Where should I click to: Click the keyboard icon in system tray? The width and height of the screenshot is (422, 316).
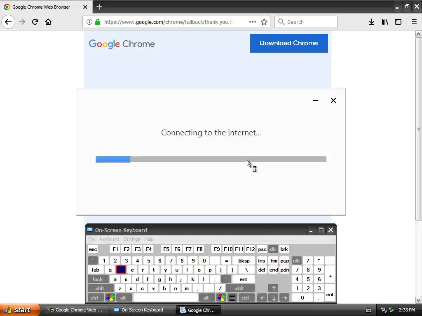[x=368, y=310]
